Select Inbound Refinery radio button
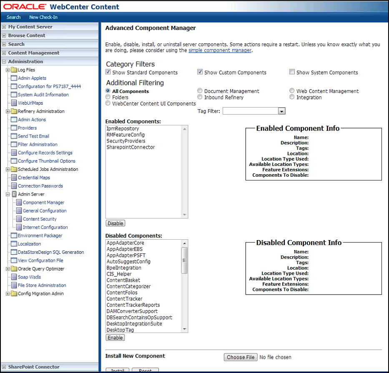This screenshot has width=389, height=373. [200, 97]
